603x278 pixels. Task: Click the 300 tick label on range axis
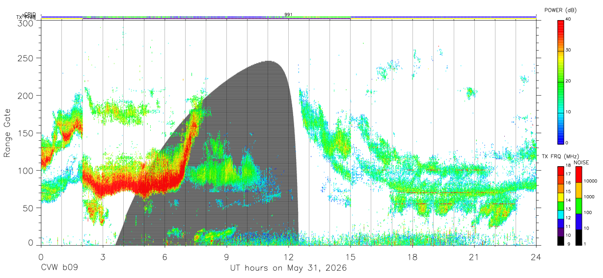point(25,23)
